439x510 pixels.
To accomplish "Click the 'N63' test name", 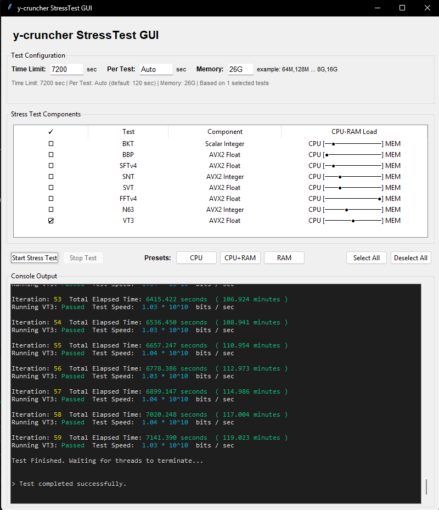I will pyautogui.click(x=128, y=210).
